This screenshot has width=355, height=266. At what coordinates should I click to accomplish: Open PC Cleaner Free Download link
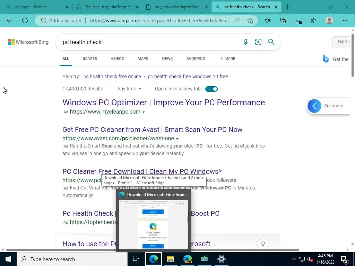click(142, 171)
